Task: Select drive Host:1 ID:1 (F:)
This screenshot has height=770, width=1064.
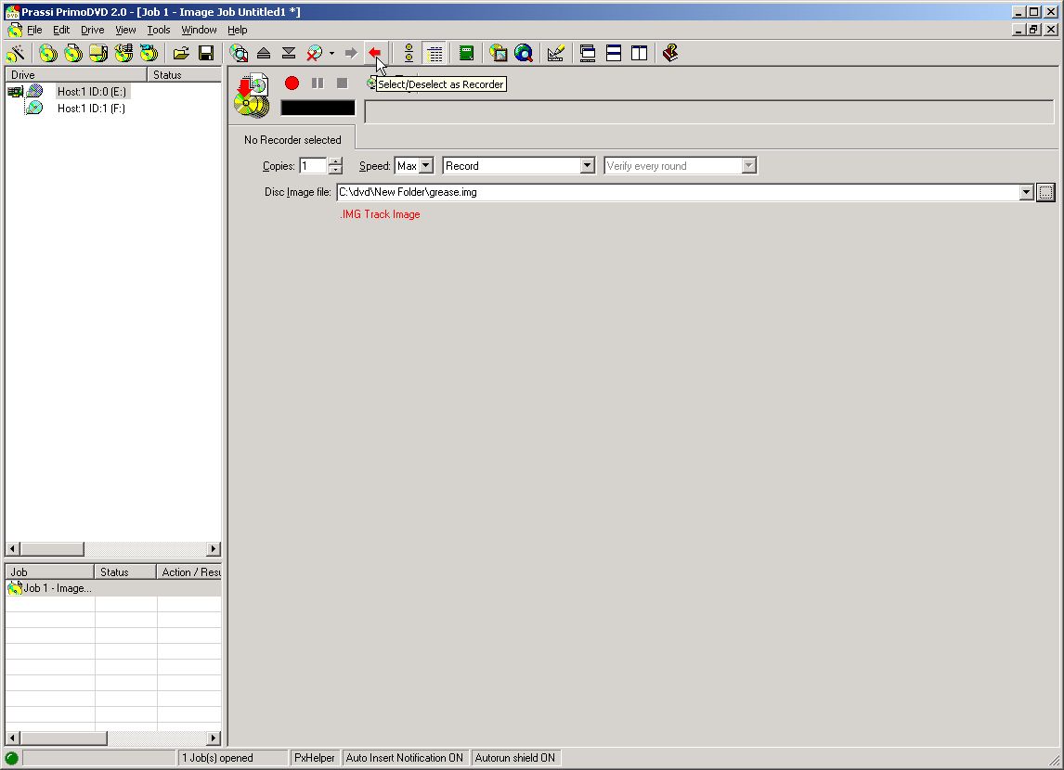Action: (91, 109)
